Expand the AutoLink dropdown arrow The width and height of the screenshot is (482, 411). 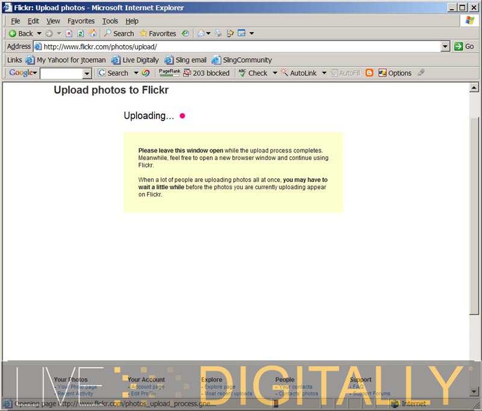coord(324,73)
